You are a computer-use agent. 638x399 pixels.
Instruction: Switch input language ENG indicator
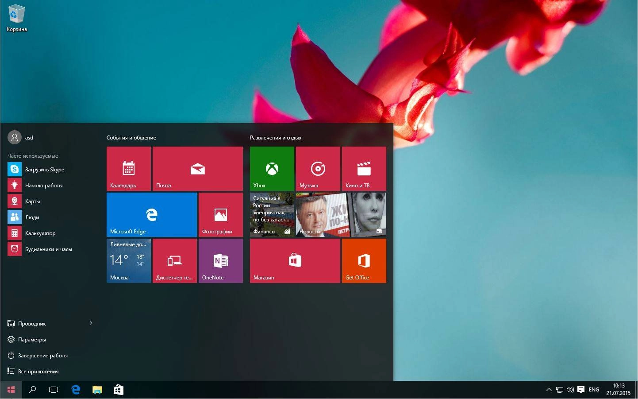click(x=594, y=390)
